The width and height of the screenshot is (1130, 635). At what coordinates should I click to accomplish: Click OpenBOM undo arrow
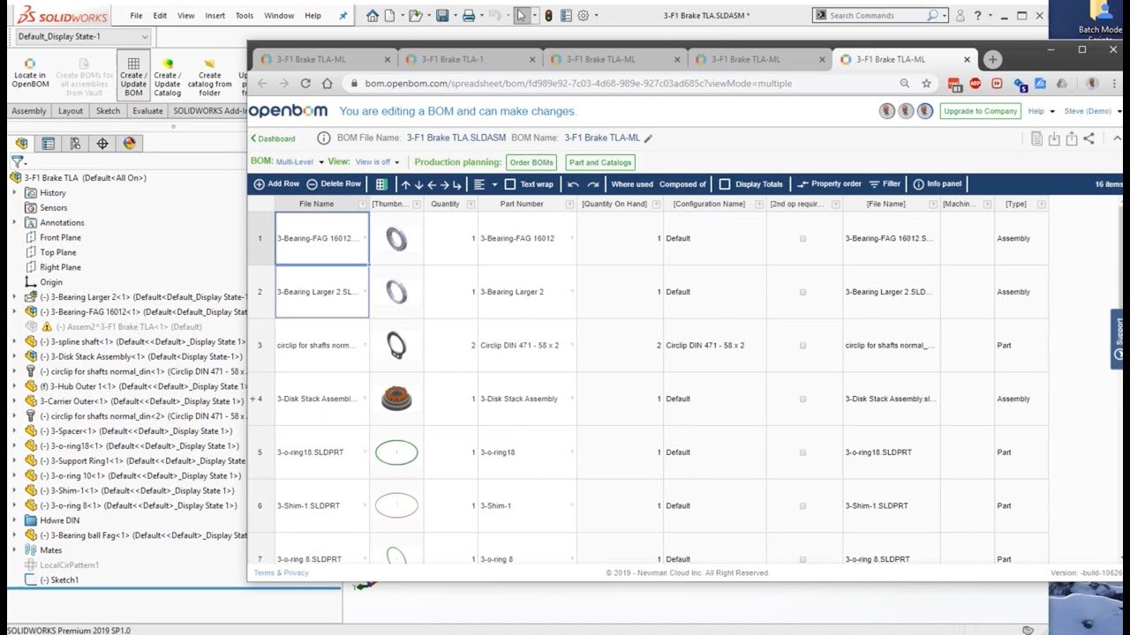coord(573,184)
